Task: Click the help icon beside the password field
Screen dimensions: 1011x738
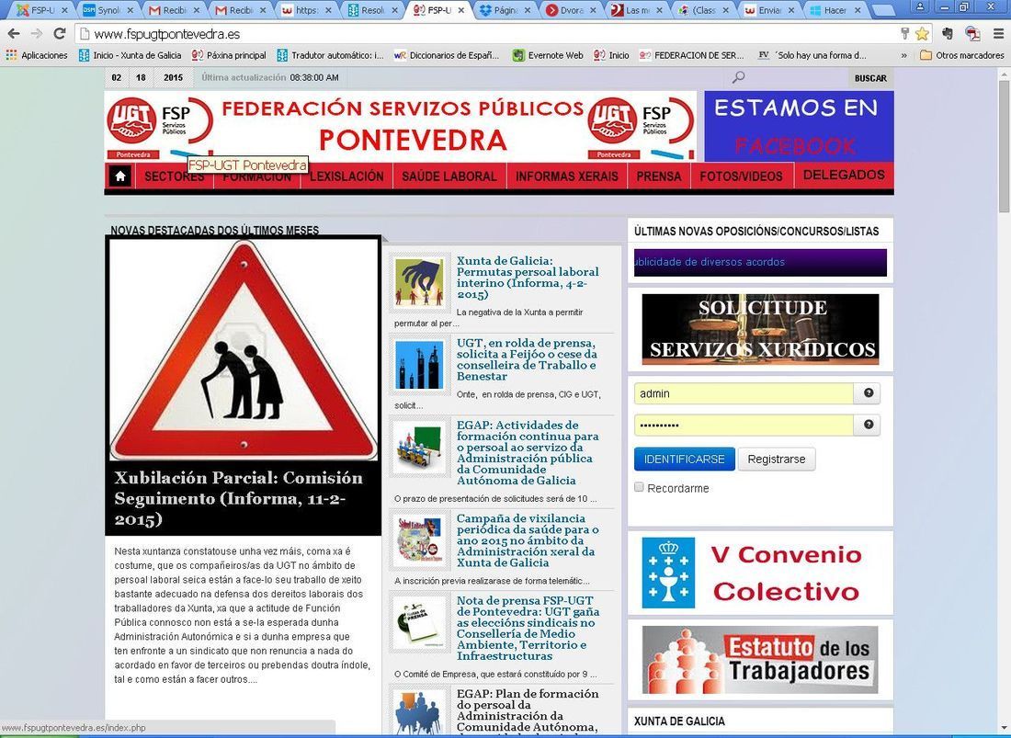Action: tap(868, 425)
